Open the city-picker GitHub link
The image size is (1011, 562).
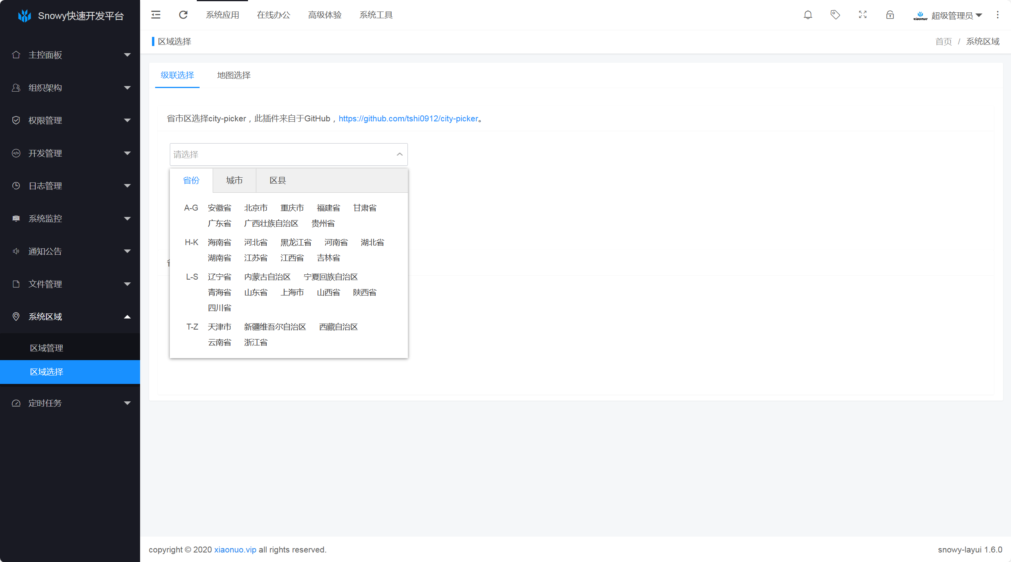(408, 119)
